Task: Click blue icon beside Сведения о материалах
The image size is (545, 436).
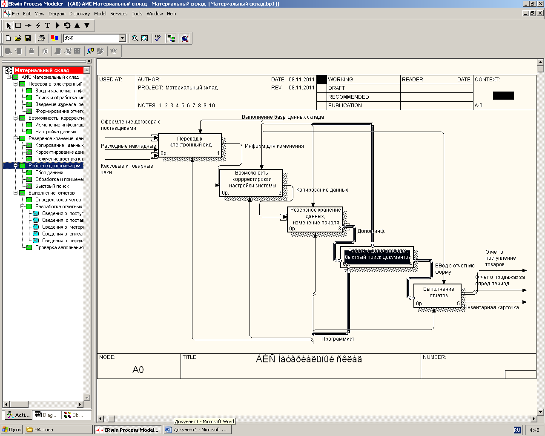Action: click(x=36, y=227)
